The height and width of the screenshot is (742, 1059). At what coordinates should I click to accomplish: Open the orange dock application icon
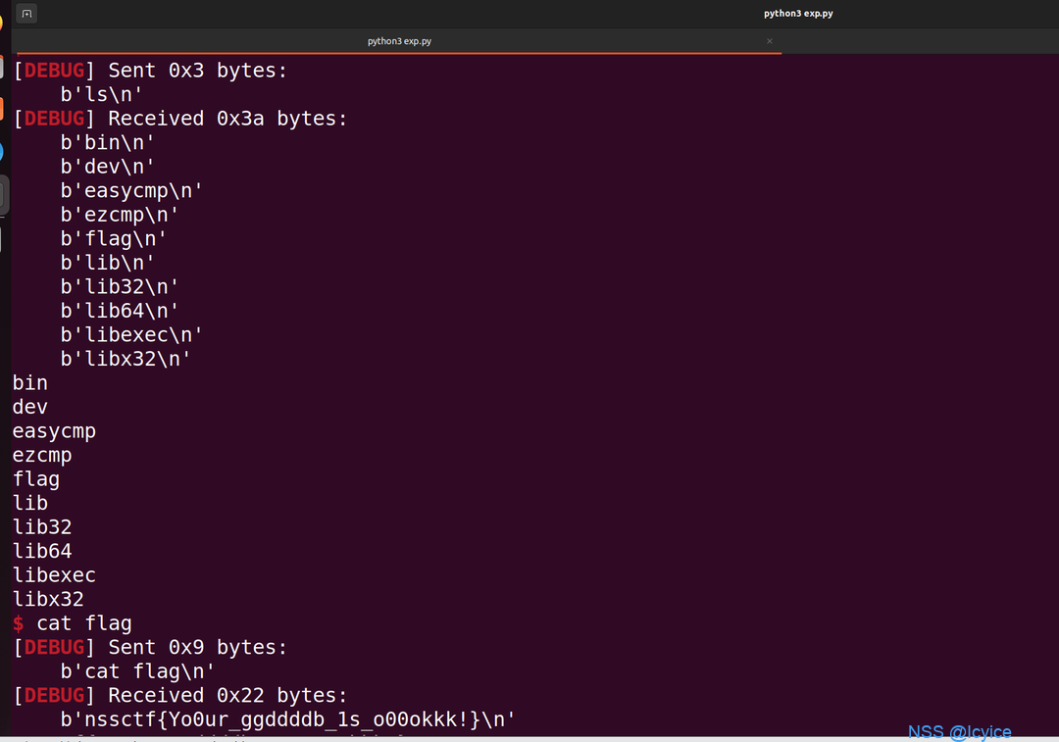2,108
